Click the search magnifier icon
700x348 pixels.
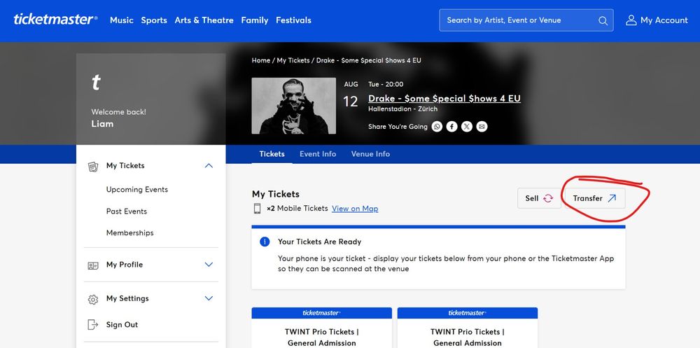(x=603, y=20)
